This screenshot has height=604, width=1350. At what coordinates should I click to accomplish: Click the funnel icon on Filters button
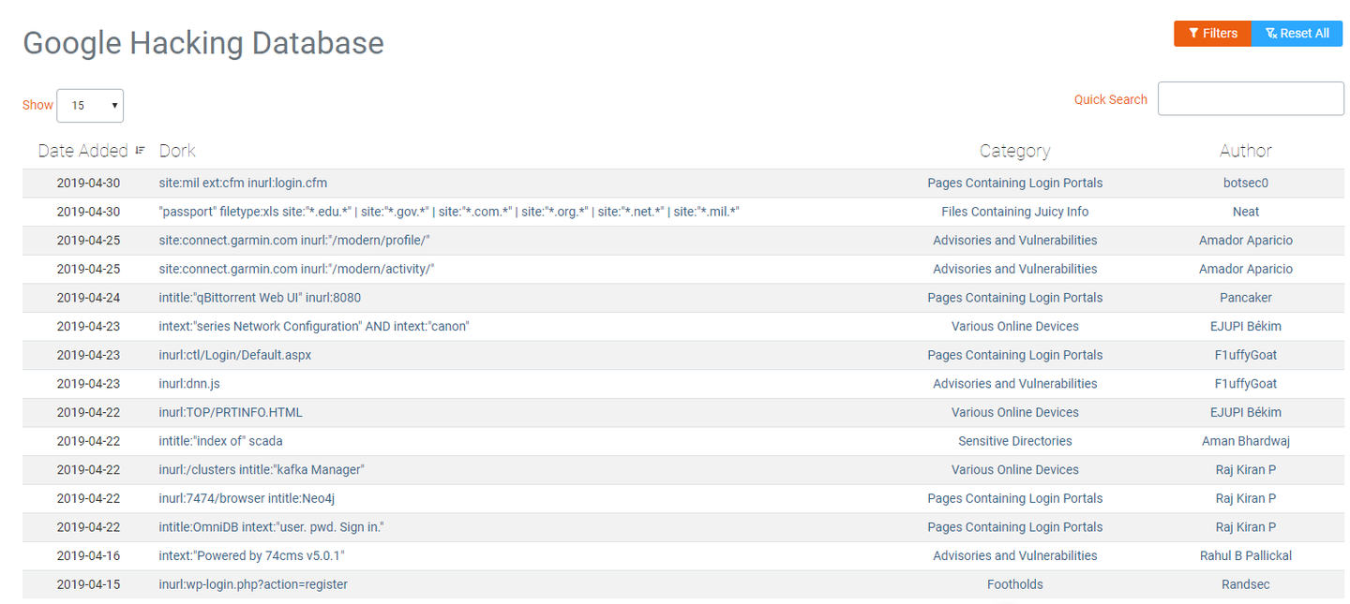[1193, 34]
